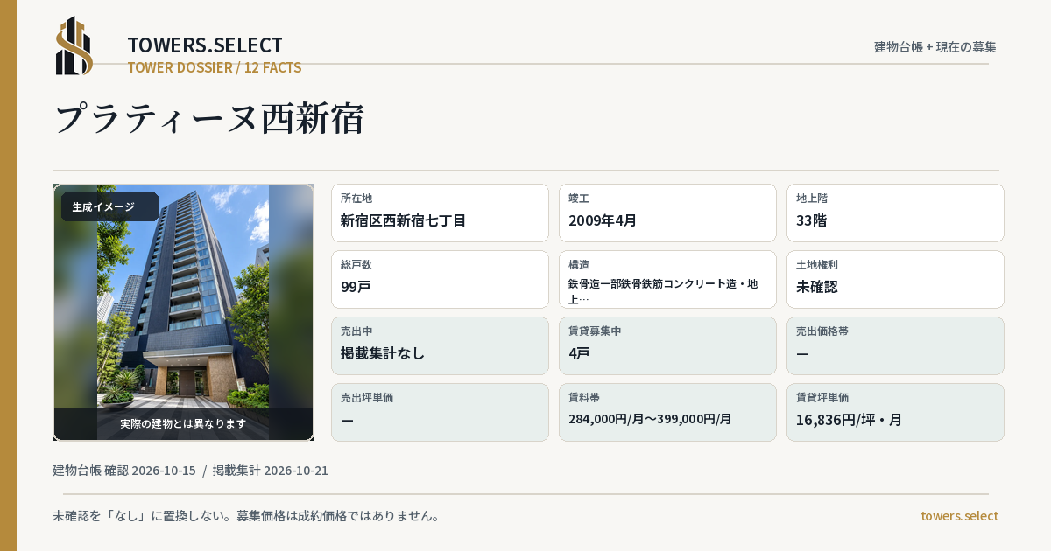The width and height of the screenshot is (1051, 551).
Task: Click the TOWERS.SELECT tower logo icon
Action: point(74,45)
